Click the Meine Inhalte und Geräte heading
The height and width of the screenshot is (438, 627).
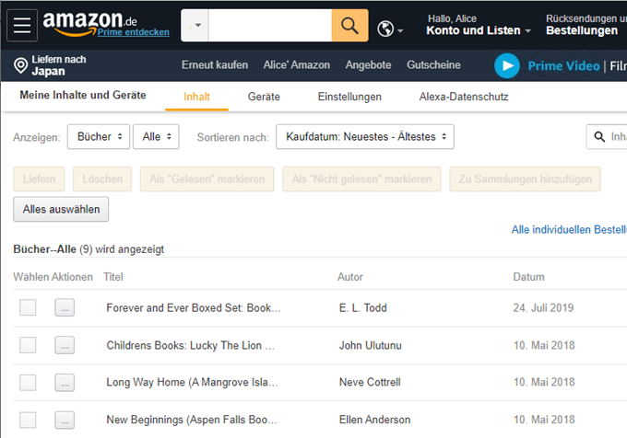coord(83,95)
